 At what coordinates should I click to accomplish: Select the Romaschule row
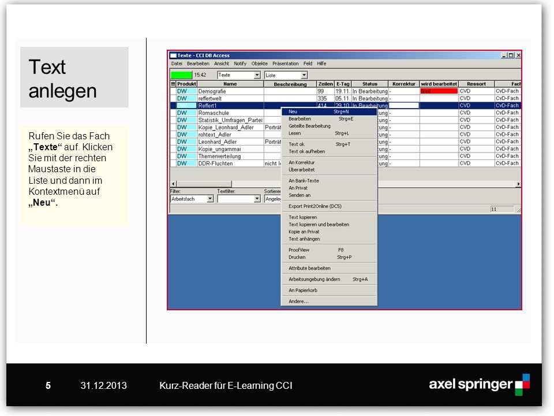click(346, 113)
